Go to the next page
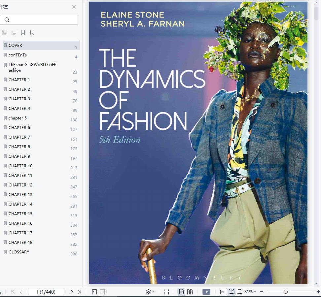 pyautogui.click(x=71, y=292)
